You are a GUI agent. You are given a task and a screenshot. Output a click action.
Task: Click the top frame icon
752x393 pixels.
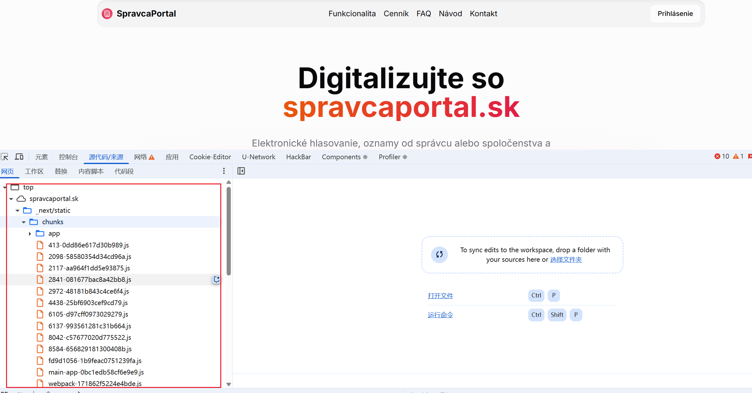click(x=15, y=187)
